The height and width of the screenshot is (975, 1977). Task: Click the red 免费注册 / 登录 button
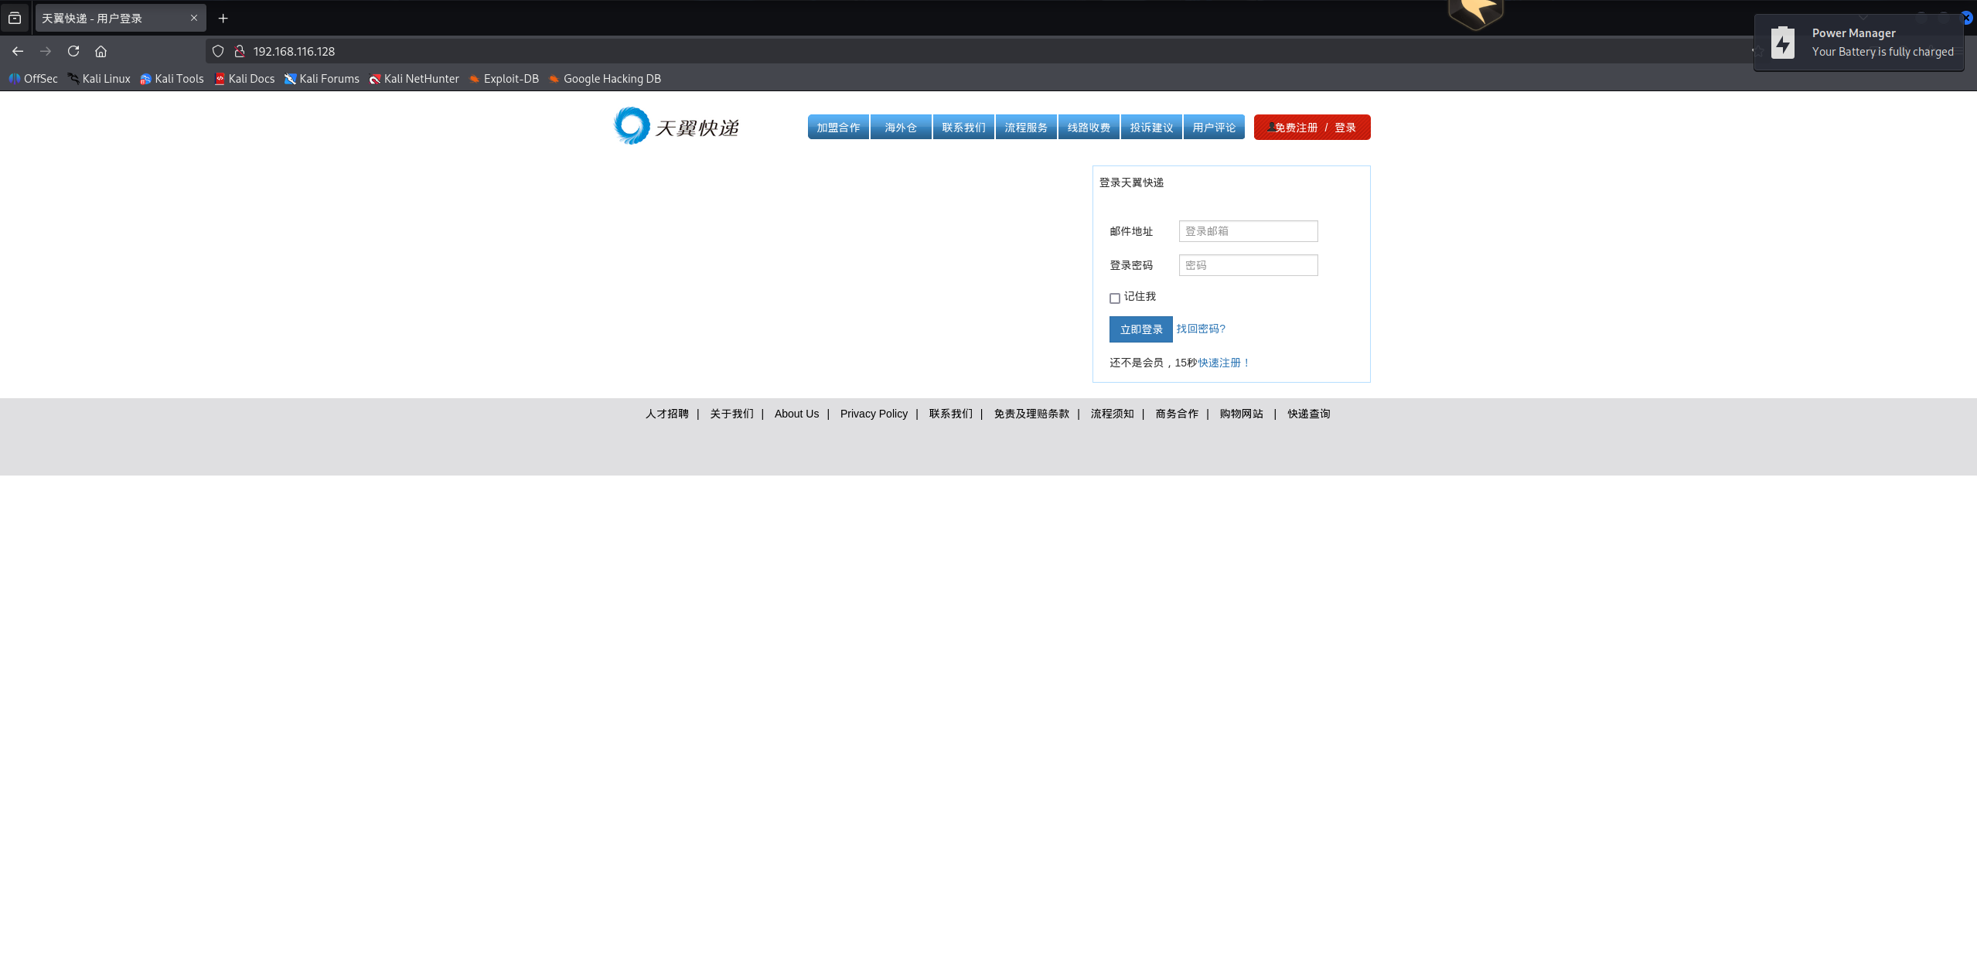click(x=1312, y=128)
